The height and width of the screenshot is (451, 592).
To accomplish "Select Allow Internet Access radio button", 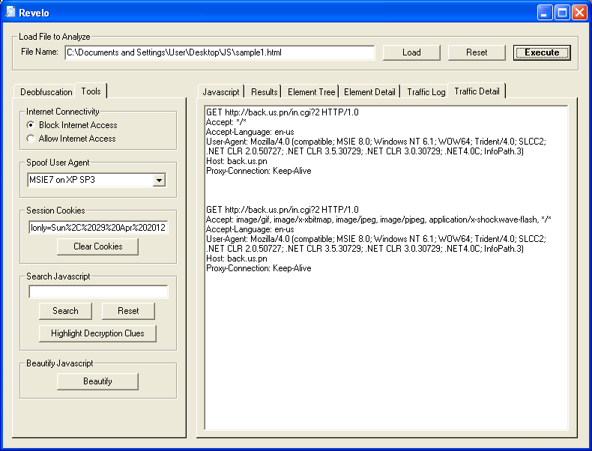I will [31, 139].
